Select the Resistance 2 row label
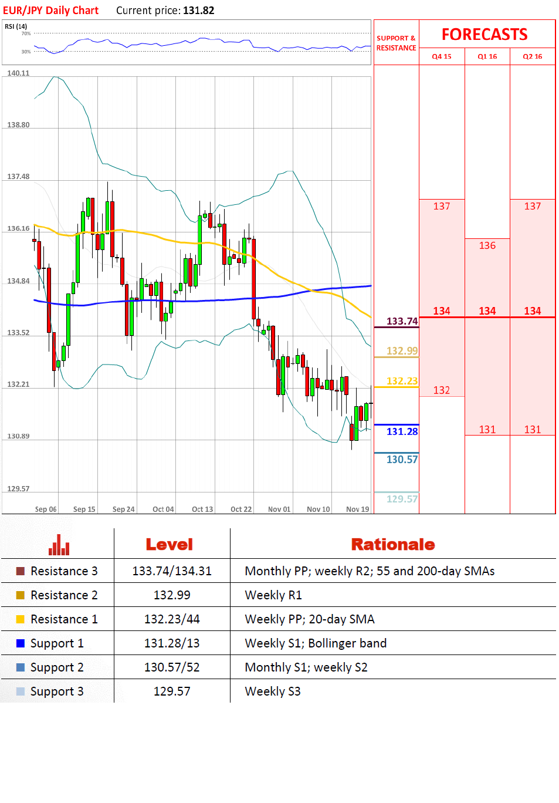 pos(64,595)
